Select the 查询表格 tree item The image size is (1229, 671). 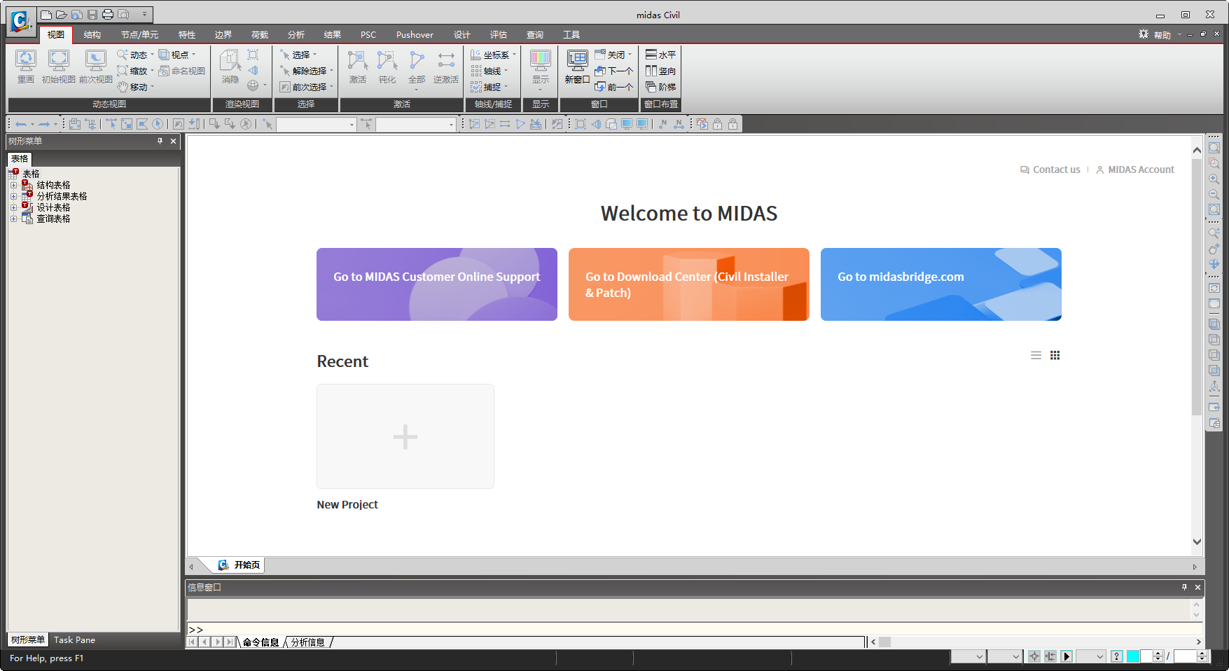point(53,219)
